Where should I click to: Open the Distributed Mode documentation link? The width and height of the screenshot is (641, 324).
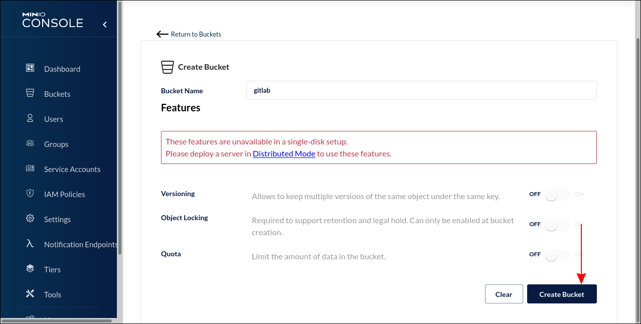click(x=283, y=153)
